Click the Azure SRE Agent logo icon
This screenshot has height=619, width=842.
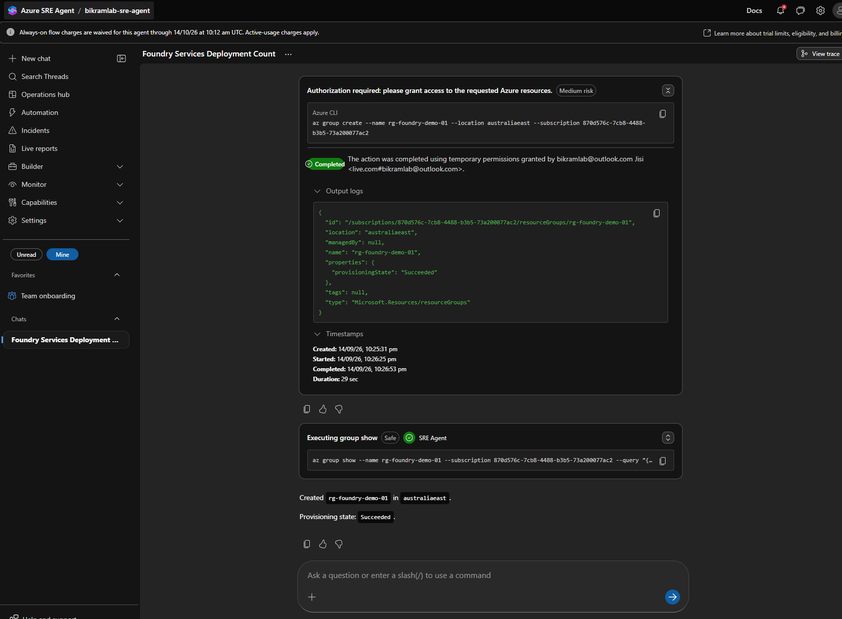pyautogui.click(x=12, y=10)
